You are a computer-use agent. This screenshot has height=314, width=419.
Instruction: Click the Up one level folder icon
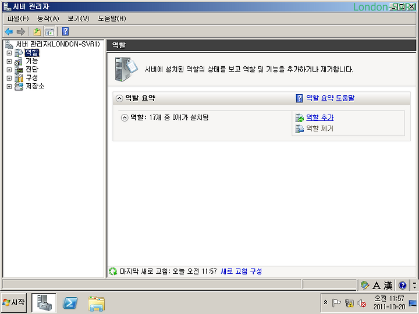tap(37, 32)
